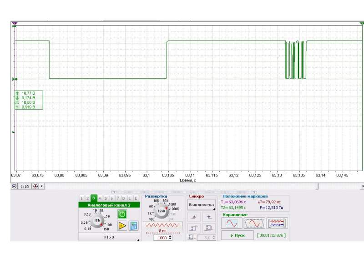Click the zoom in plus icon

[x=35, y=186]
